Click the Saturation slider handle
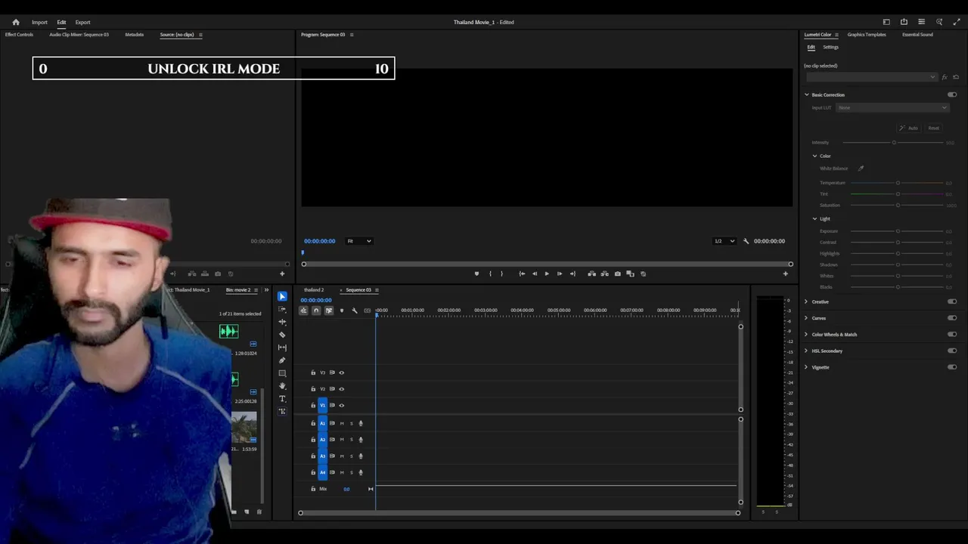Viewport: 968px width, 544px height. tap(898, 206)
